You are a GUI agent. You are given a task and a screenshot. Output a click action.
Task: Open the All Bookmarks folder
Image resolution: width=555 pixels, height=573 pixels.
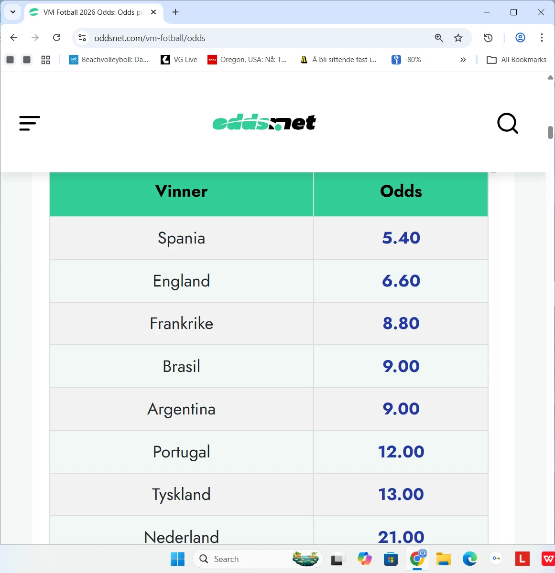click(x=516, y=59)
